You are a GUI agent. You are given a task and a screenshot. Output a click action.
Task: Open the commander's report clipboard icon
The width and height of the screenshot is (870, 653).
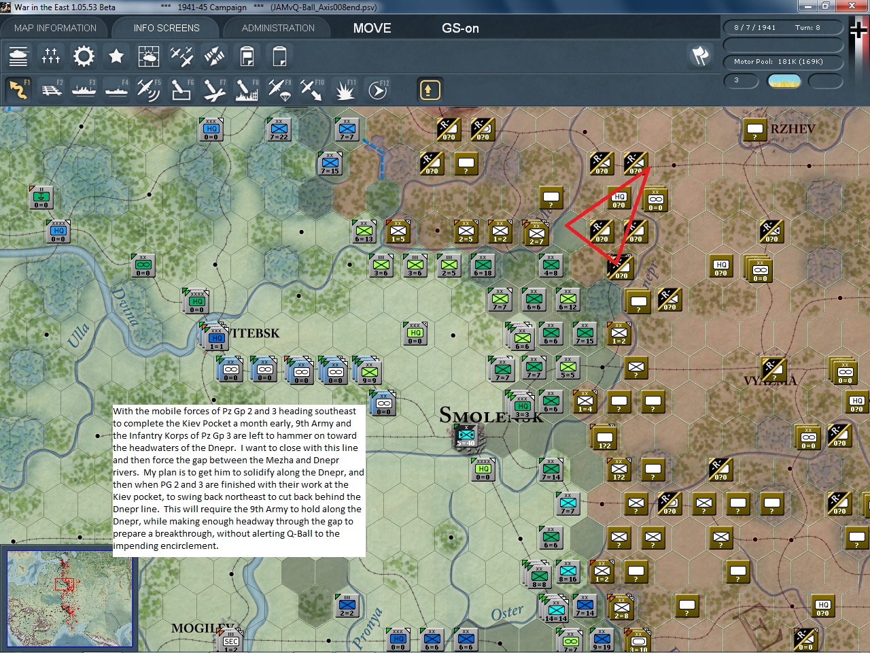(x=247, y=56)
